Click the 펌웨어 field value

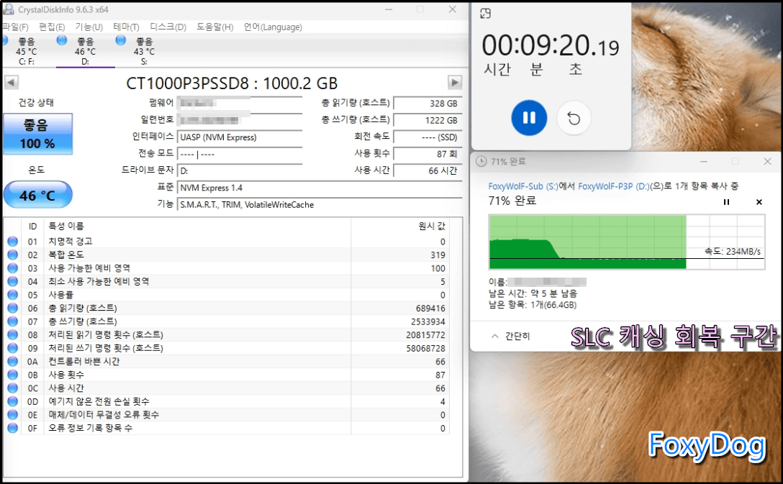pos(240,104)
